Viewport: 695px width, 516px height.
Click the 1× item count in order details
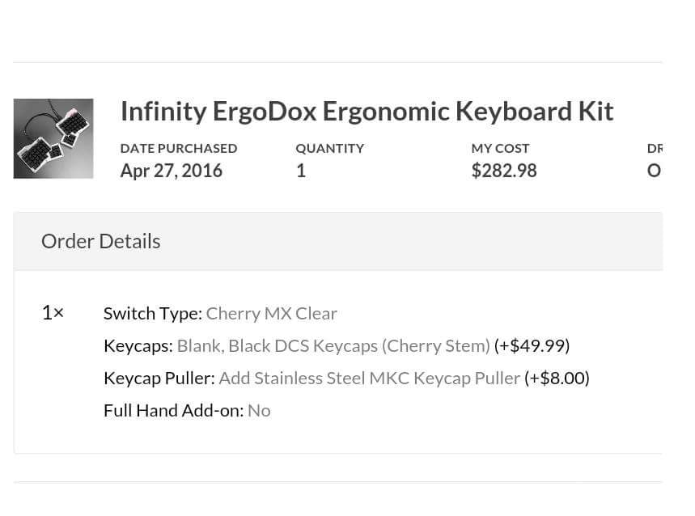53,313
